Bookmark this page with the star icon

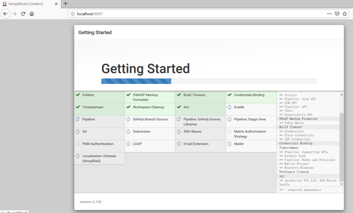point(345,14)
